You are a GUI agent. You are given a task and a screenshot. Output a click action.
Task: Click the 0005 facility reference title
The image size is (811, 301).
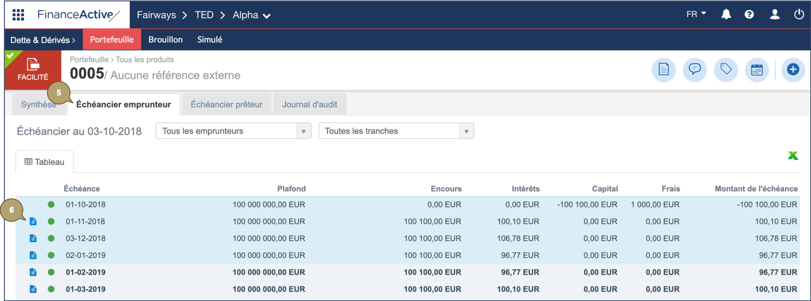coord(87,74)
